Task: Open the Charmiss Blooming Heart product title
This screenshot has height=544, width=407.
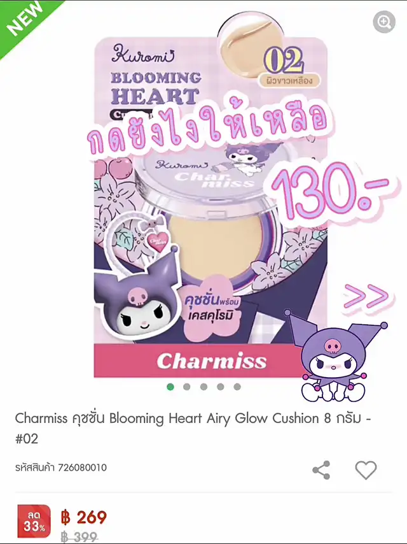Action: (193, 429)
